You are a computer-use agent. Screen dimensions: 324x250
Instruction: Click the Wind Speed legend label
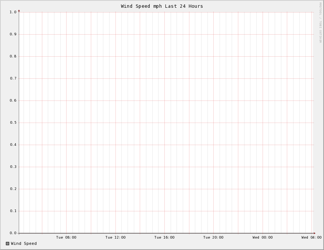click(24, 243)
